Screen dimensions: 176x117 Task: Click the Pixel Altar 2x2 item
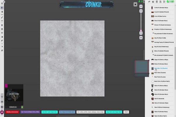pos(162,68)
